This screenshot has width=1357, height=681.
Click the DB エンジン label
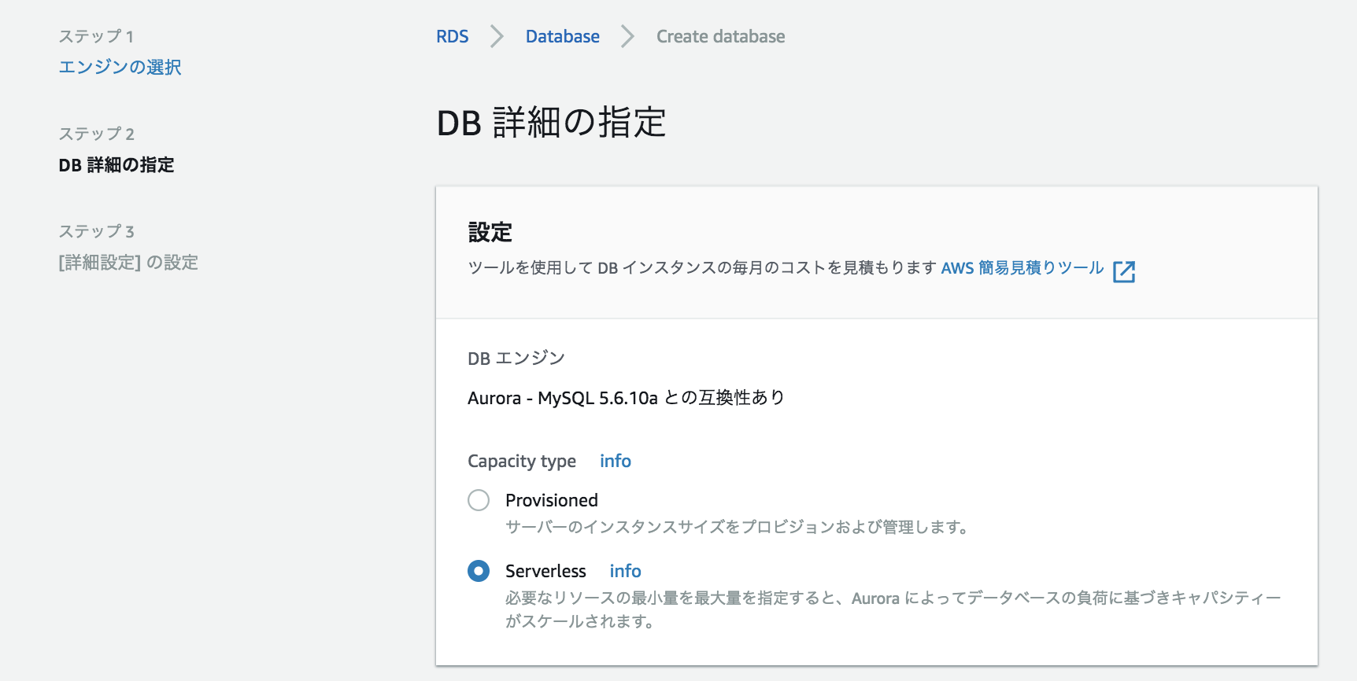516,359
